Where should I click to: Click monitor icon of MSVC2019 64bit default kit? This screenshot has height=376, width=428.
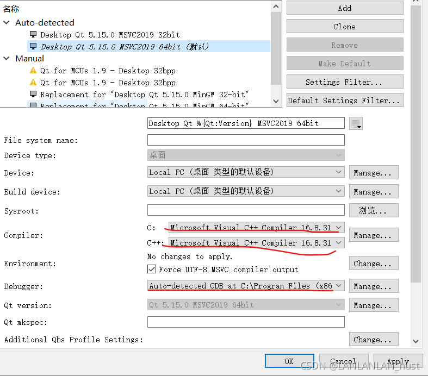(x=33, y=46)
